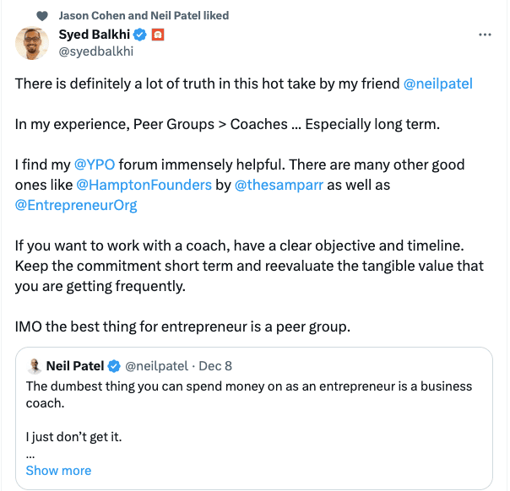Visit the @HamptonFounders mention

pyautogui.click(x=144, y=184)
